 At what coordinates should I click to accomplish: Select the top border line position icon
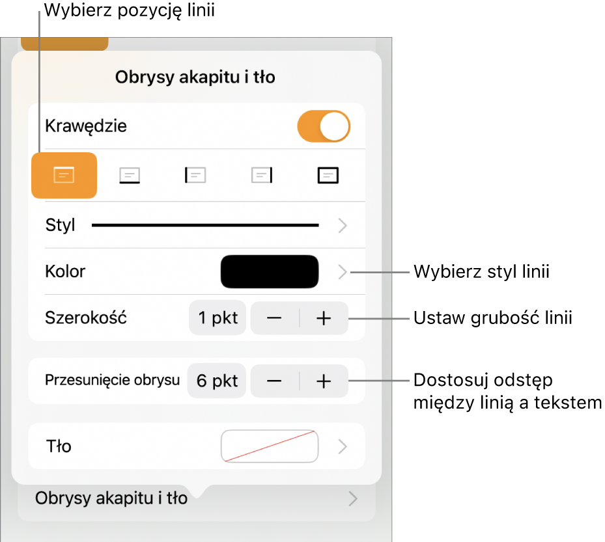(x=64, y=176)
